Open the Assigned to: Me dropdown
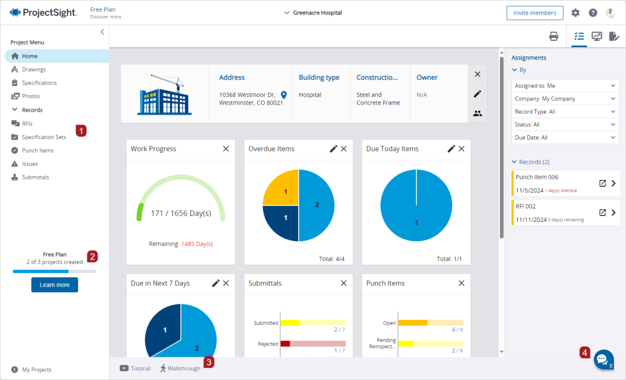Viewport: 626px width, 380px height. click(565, 86)
